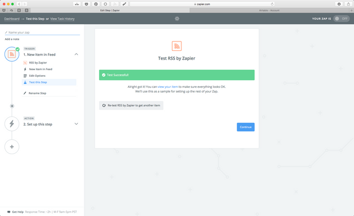Click the pencil icon next to Rename Step
Viewport: 354px width, 216px height.
tap(25, 93)
